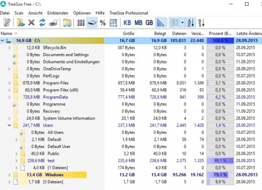Open the folder scan toolbar icon

point(20,23)
